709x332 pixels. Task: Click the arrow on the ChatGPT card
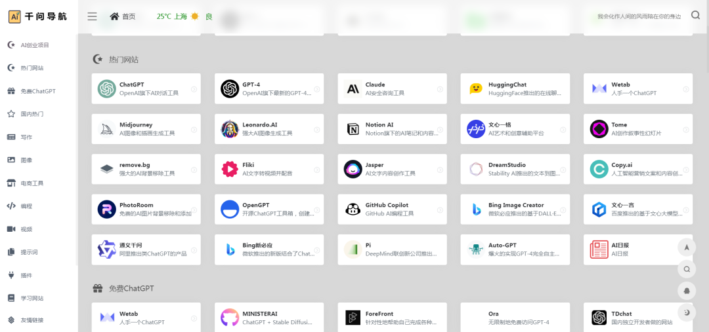pos(194,89)
